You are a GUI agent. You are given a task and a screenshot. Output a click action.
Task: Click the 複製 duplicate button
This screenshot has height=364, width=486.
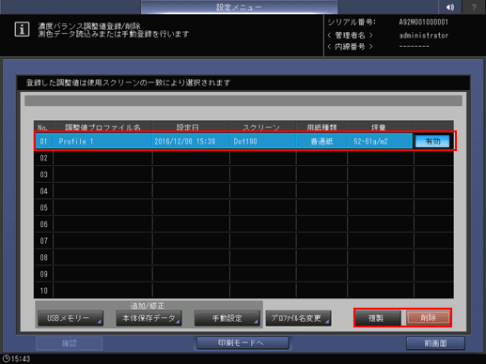(378, 318)
